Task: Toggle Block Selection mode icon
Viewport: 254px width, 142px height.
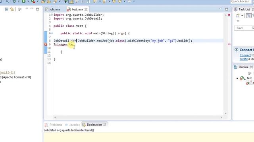Action: 83,2
